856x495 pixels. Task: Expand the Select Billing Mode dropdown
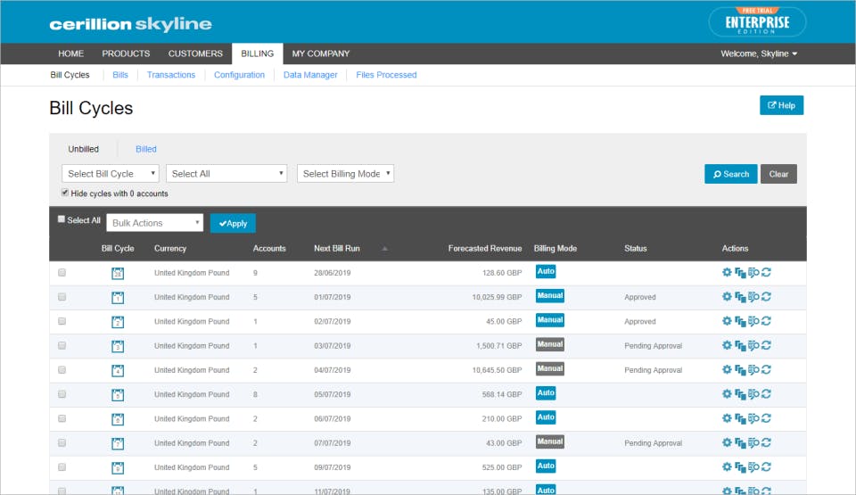[346, 174]
